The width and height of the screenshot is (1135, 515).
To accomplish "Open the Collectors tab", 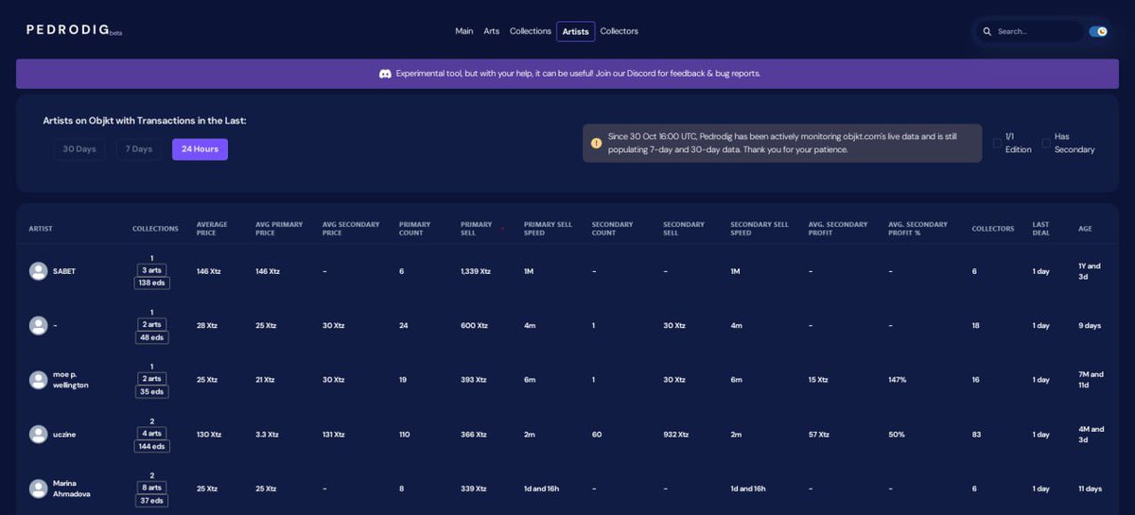I will pyautogui.click(x=620, y=31).
